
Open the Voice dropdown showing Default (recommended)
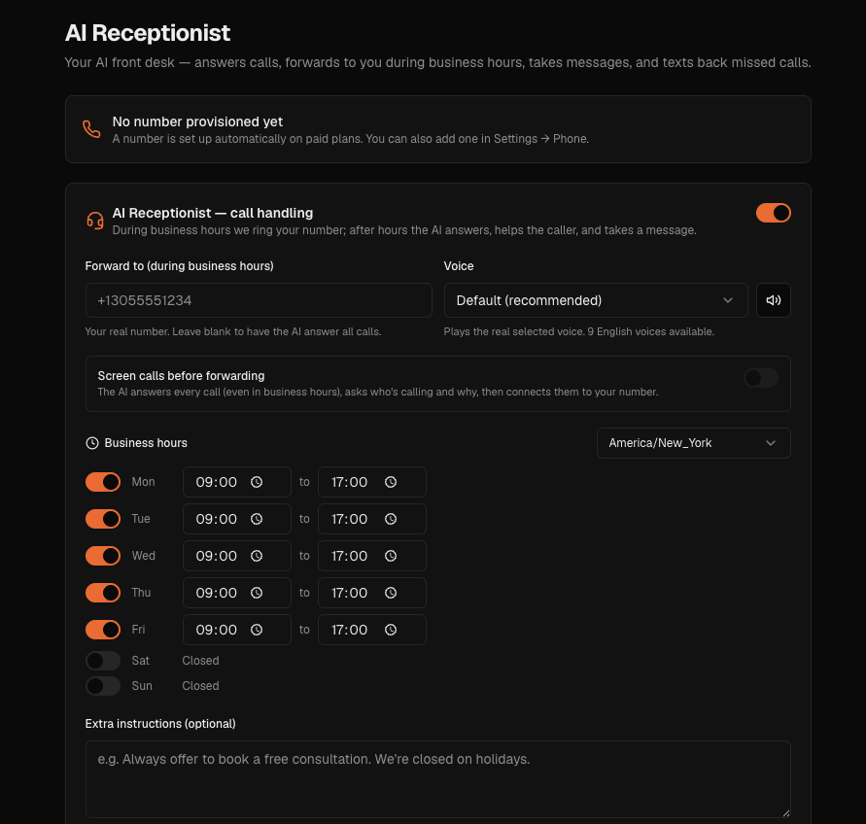point(596,300)
